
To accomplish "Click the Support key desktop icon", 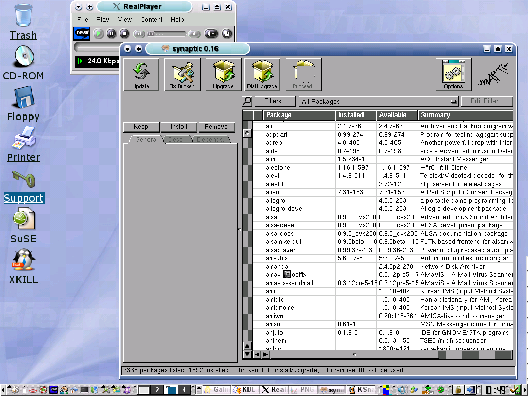I will pos(24,179).
